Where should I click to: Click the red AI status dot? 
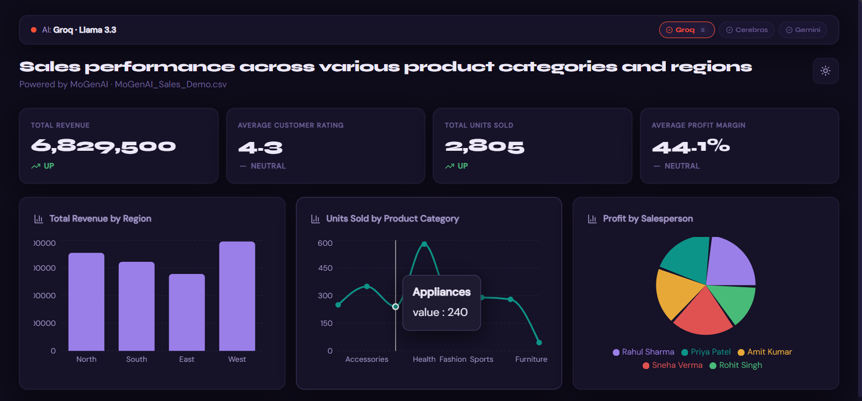point(34,30)
